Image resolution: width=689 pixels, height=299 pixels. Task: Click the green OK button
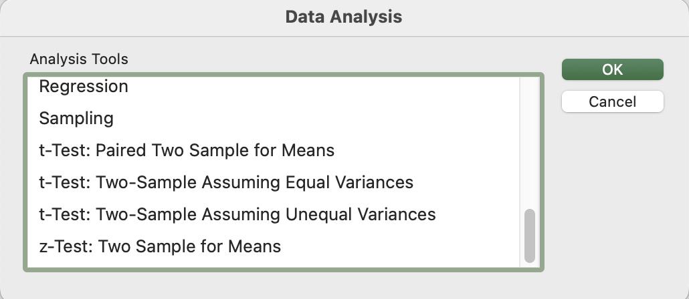[x=613, y=69]
